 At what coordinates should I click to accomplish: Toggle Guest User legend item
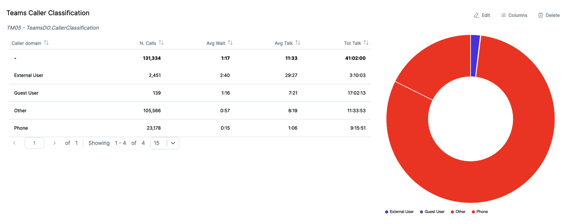coord(432,212)
